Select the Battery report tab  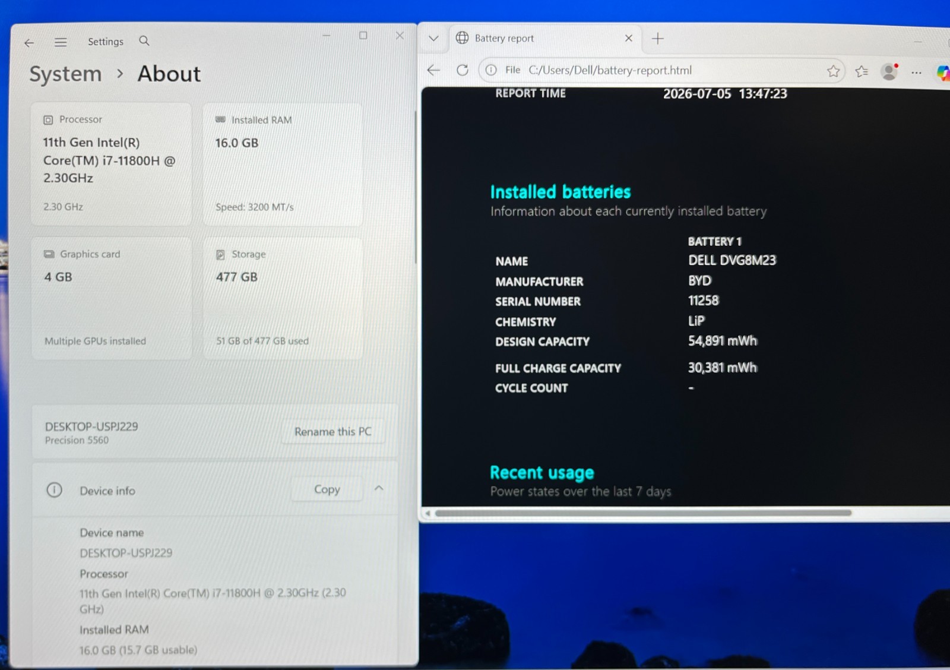tap(546, 39)
